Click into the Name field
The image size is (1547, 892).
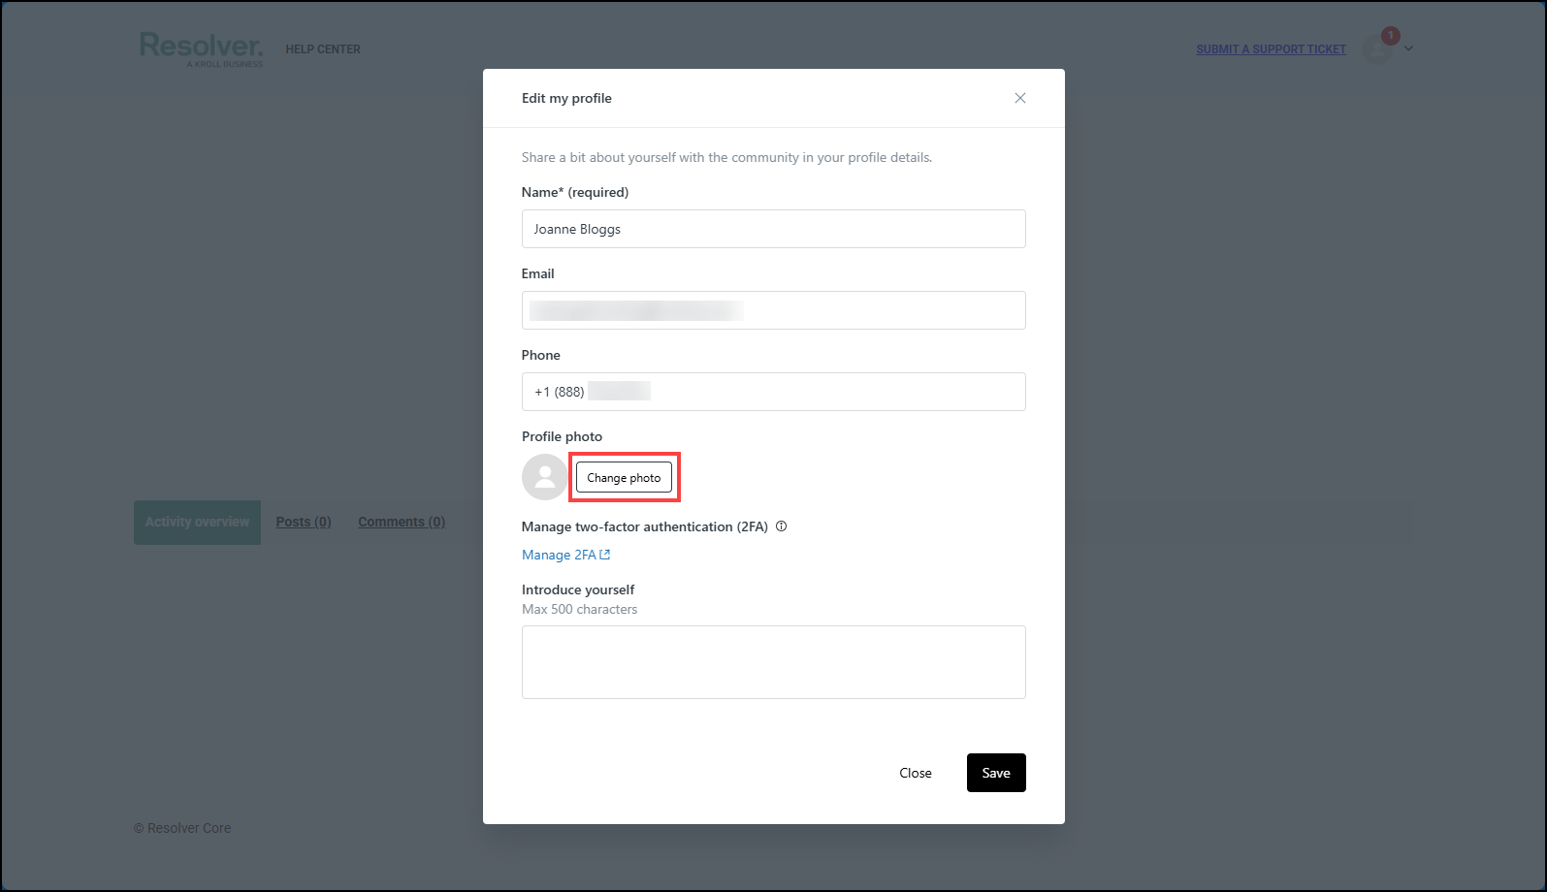click(x=773, y=229)
